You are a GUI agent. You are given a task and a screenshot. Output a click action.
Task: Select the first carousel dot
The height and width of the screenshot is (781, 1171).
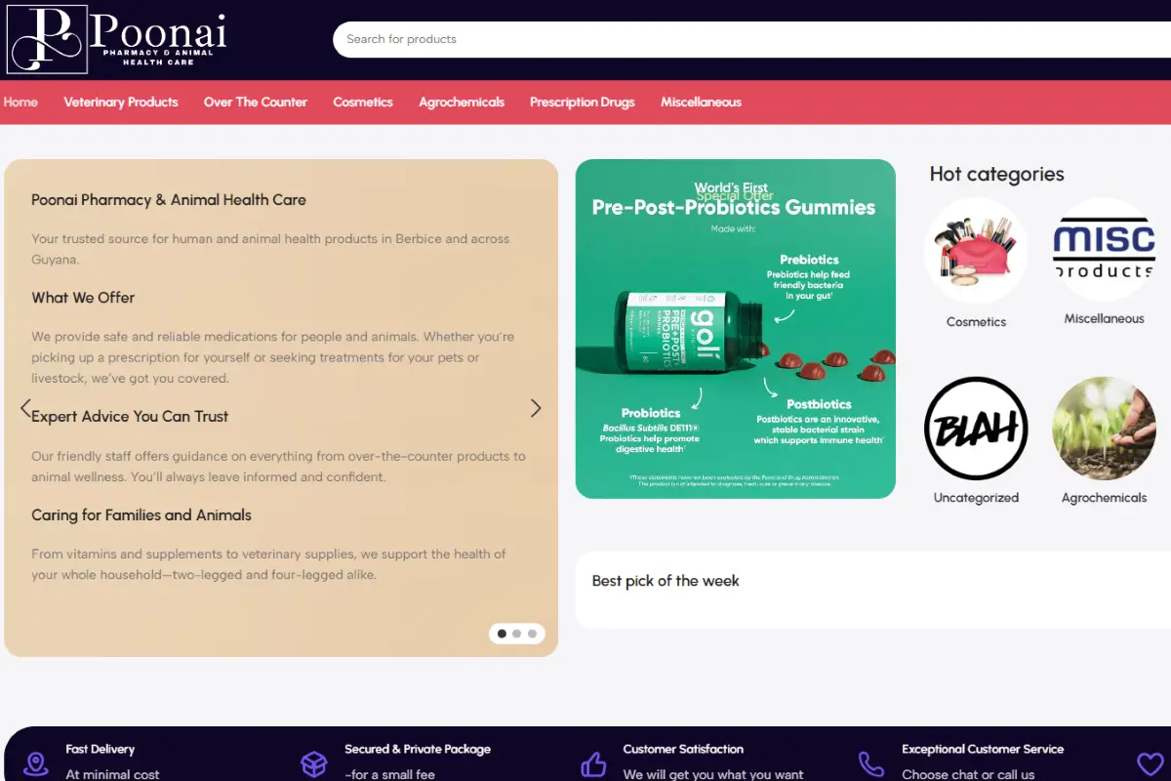[x=502, y=634]
